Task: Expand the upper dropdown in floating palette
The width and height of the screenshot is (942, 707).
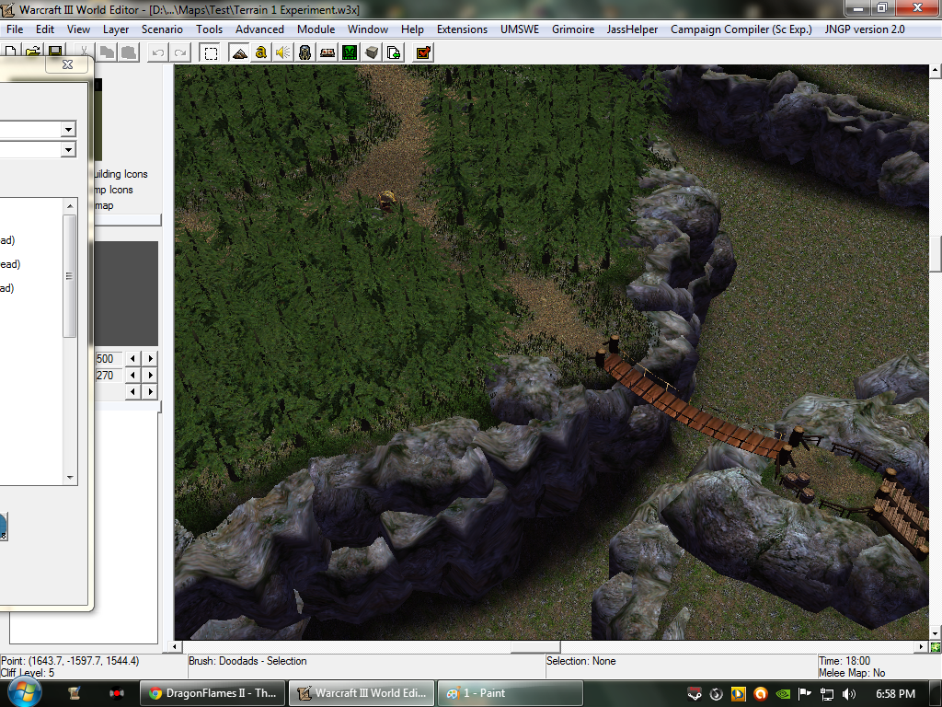Action: click(68, 129)
